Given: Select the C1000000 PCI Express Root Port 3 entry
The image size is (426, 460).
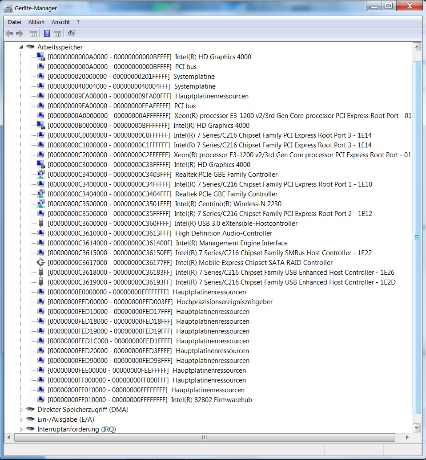Looking at the screenshot, I should click(210, 145).
